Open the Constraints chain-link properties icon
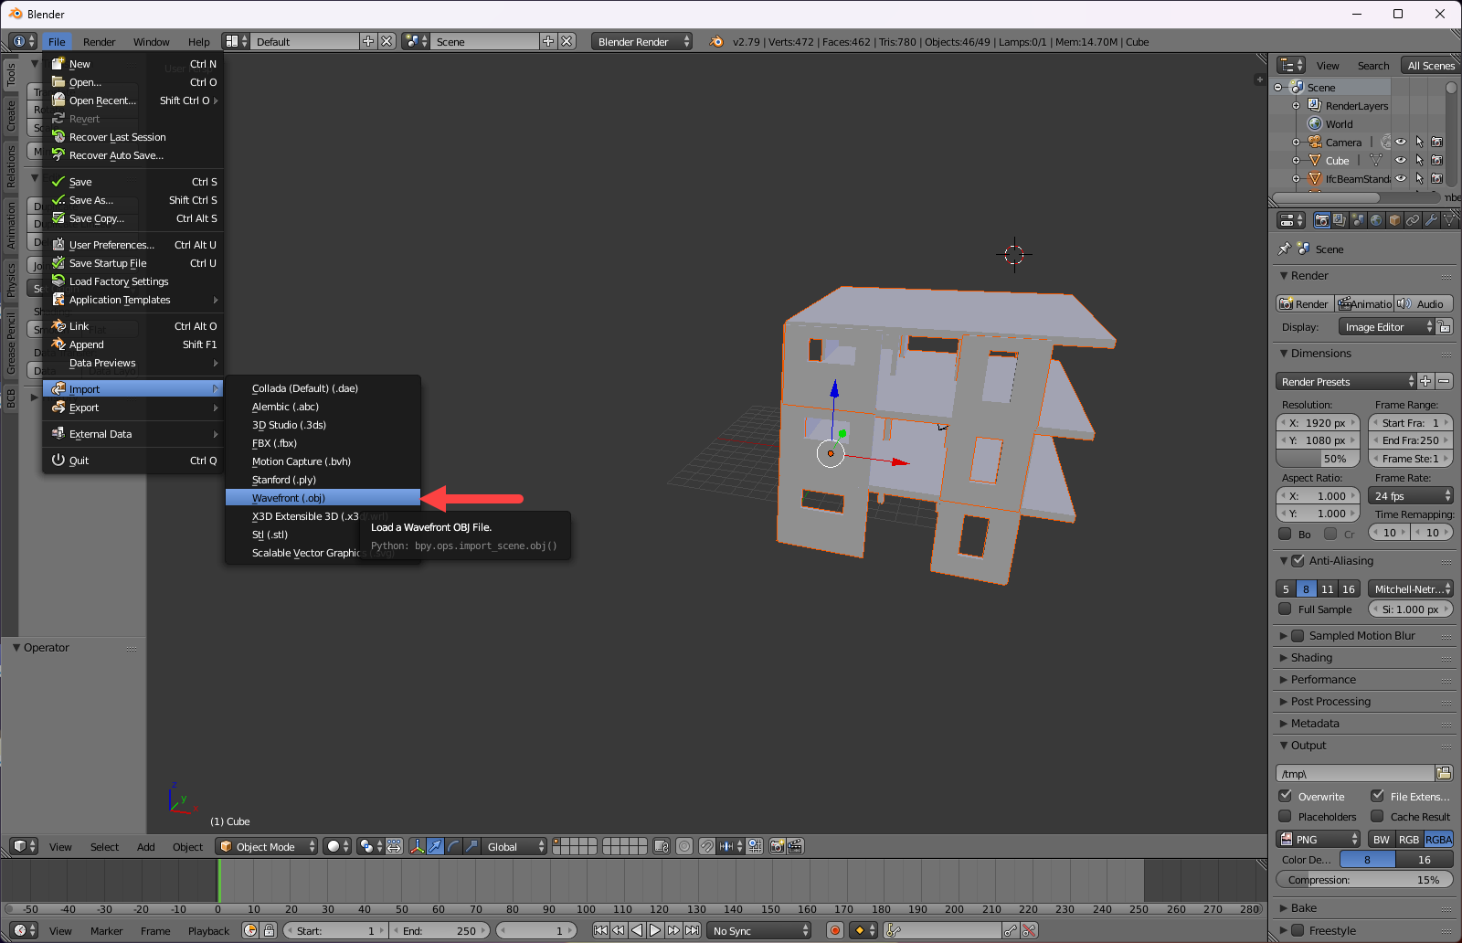1462x943 pixels. pyautogui.click(x=1412, y=219)
